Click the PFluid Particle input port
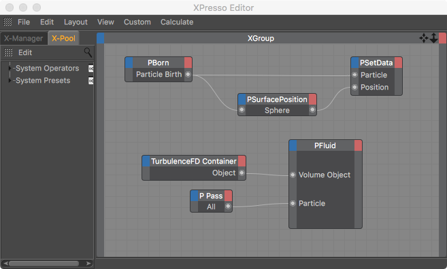Image resolution: width=447 pixels, height=269 pixels. click(x=293, y=203)
